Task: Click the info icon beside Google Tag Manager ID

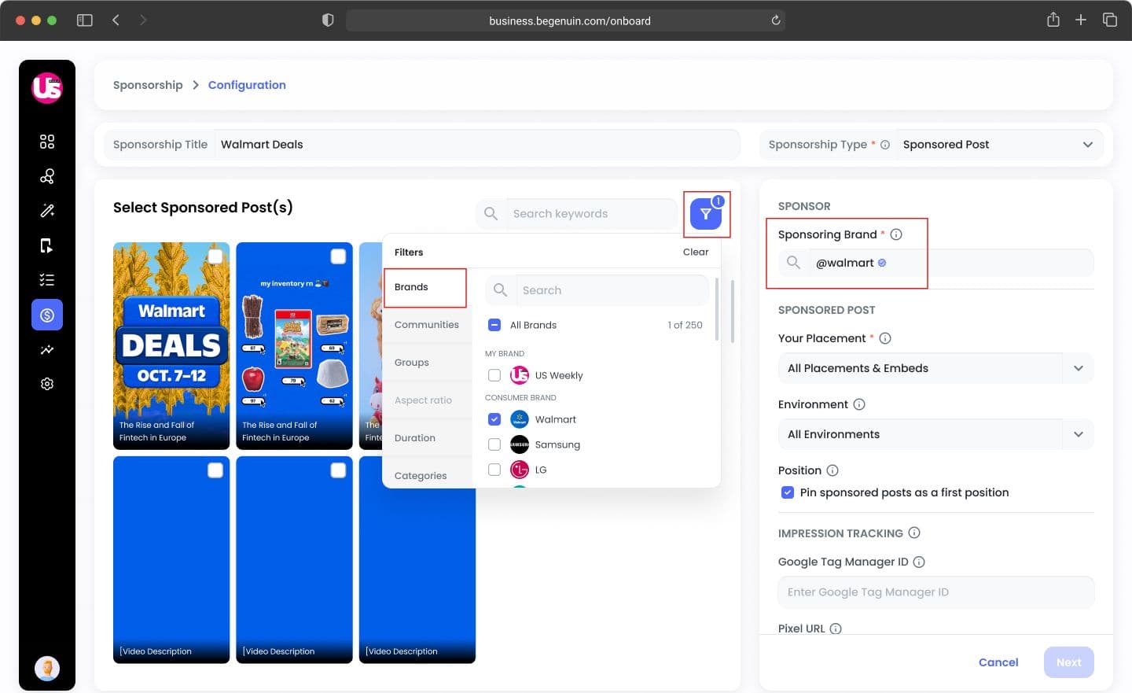Action: pyautogui.click(x=919, y=562)
